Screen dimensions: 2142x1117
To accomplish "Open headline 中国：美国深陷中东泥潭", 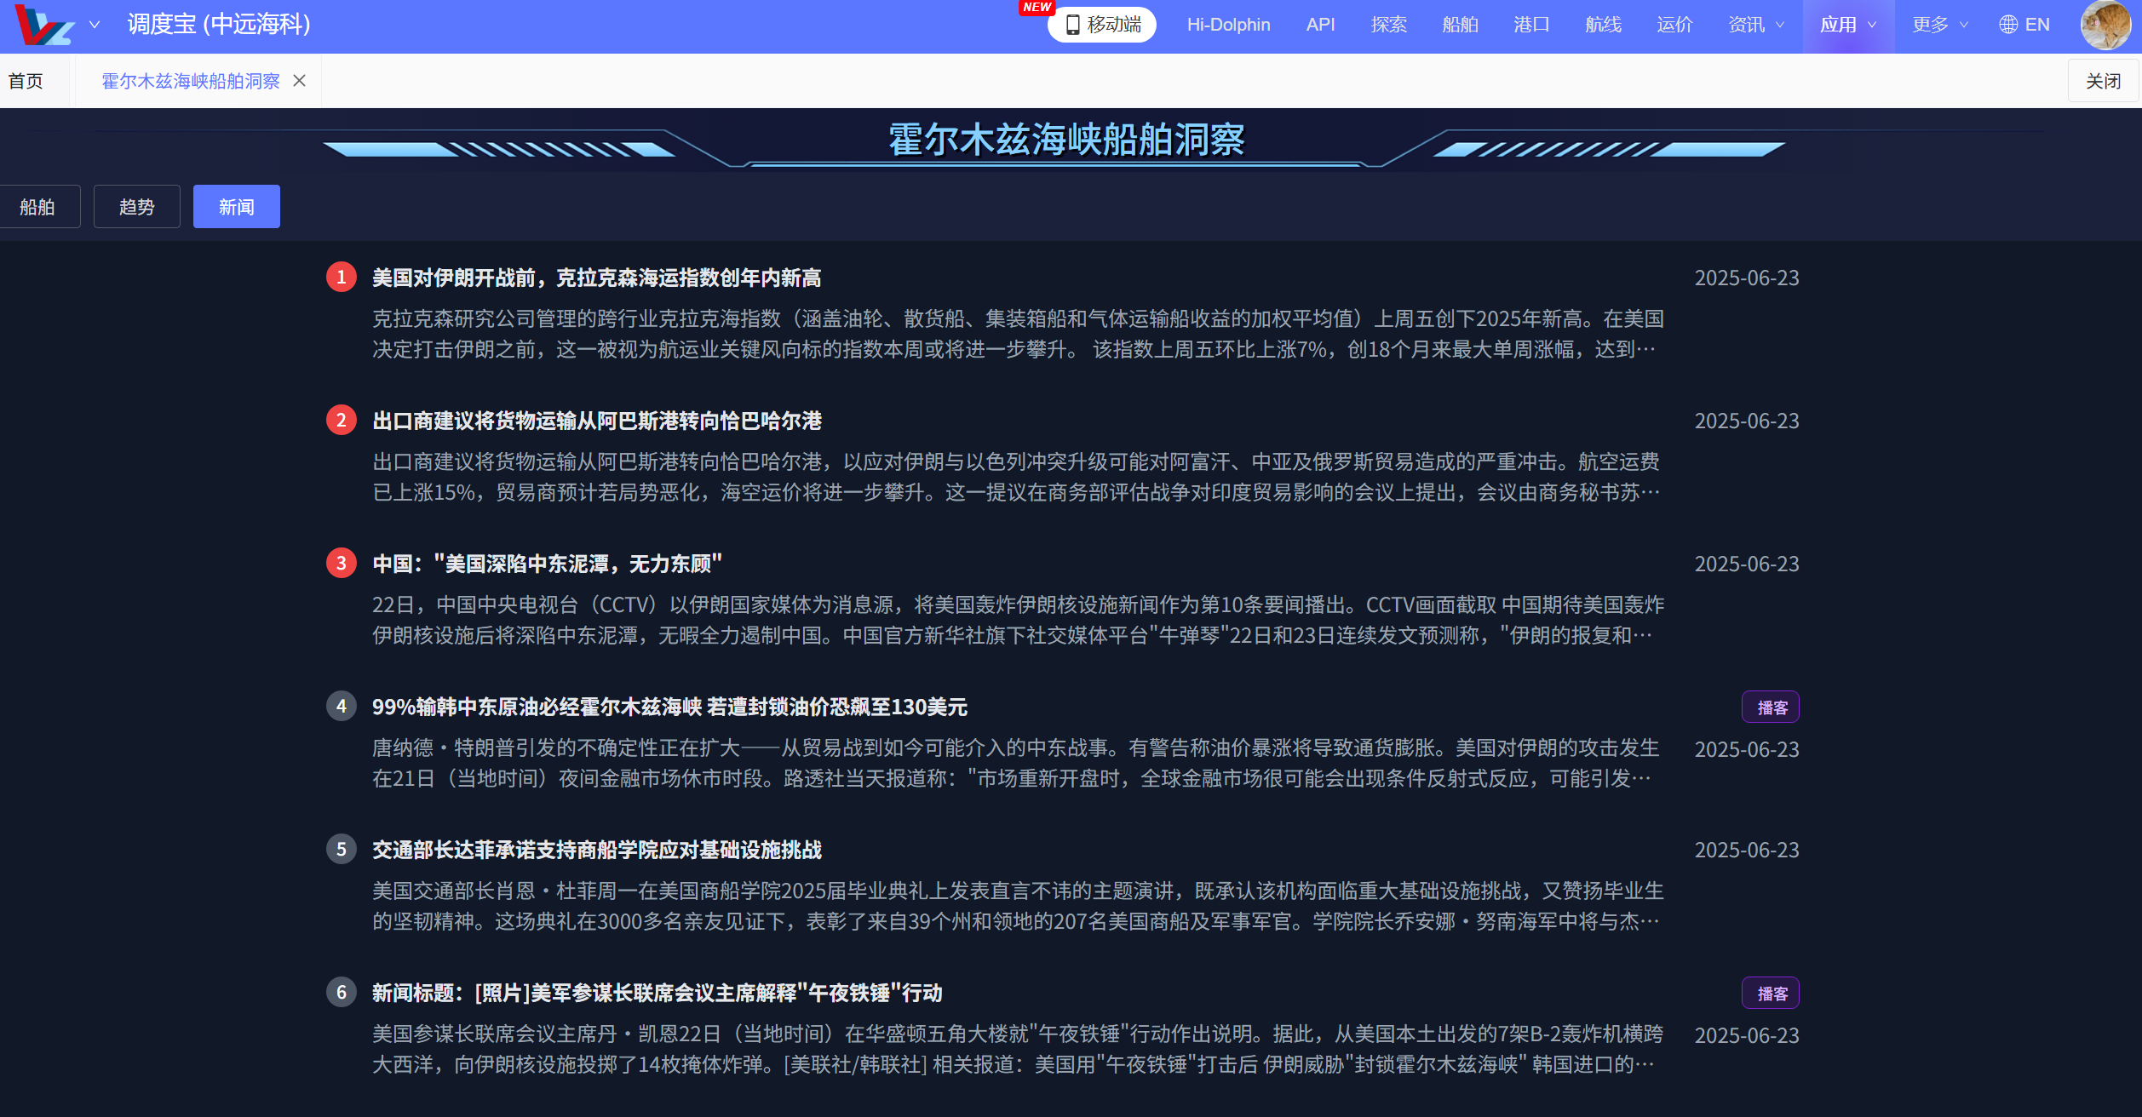I will coord(547,564).
